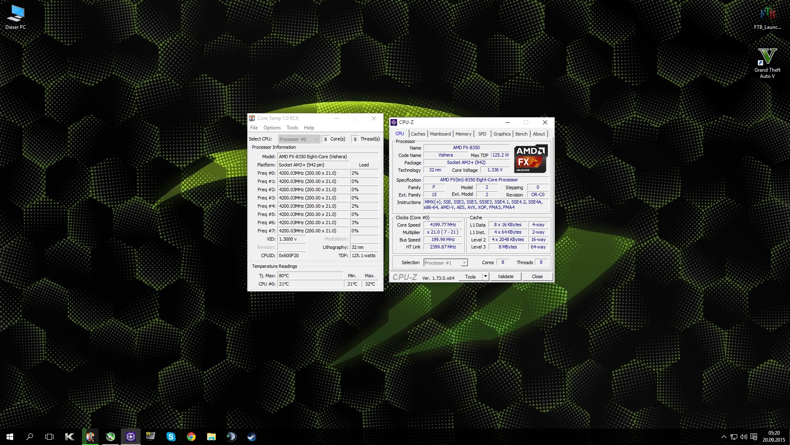This screenshot has width=790, height=445.
Task: Open the Dieser PC desktop icon
Action: [16, 17]
